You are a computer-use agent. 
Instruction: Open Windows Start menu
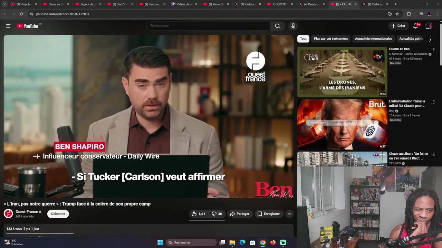tap(160, 242)
